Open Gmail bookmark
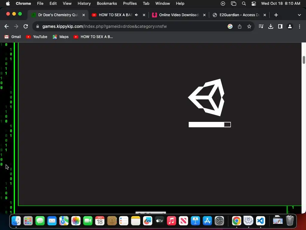The image size is (306, 230). pyautogui.click(x=13, y=37)
